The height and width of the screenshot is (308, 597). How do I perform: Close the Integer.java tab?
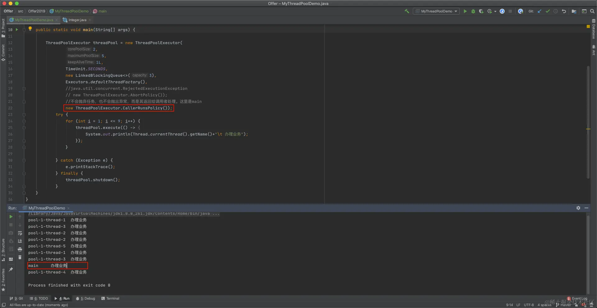90,20
